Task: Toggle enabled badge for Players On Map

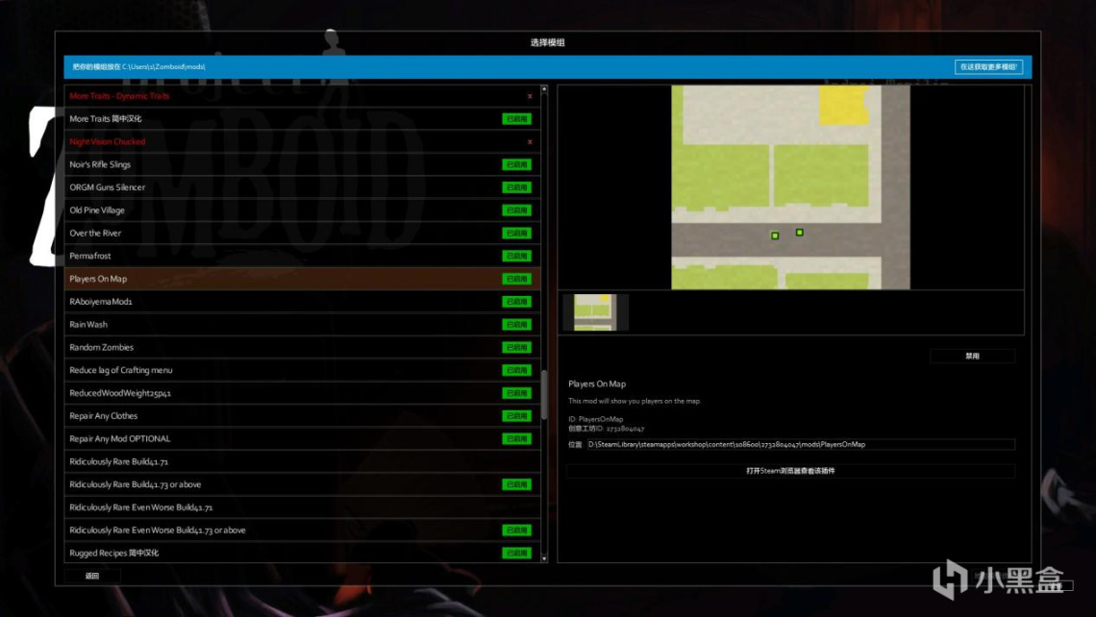Action: coord(516,279)
